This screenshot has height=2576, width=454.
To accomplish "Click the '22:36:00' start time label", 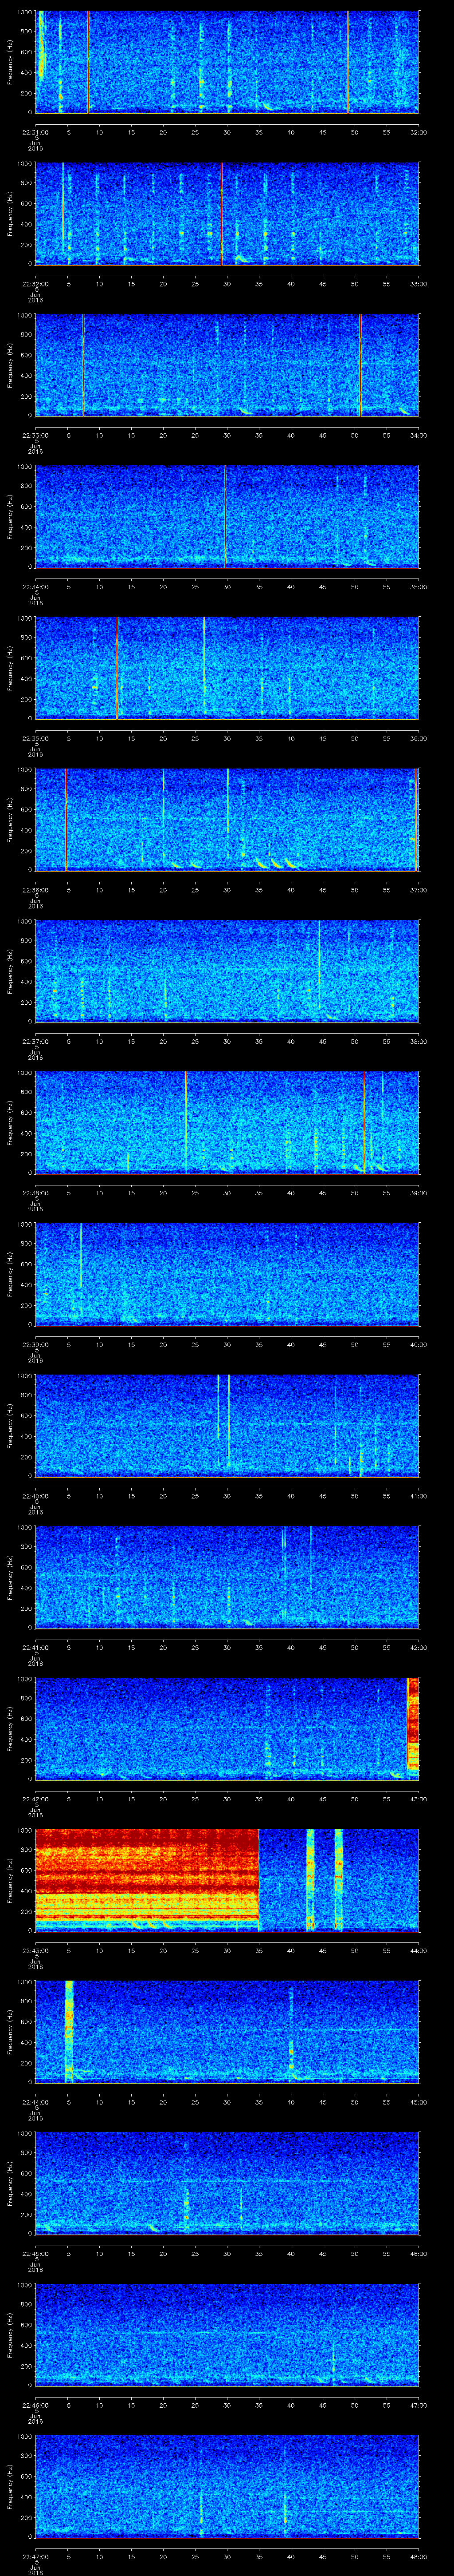I will coord(35,890).
